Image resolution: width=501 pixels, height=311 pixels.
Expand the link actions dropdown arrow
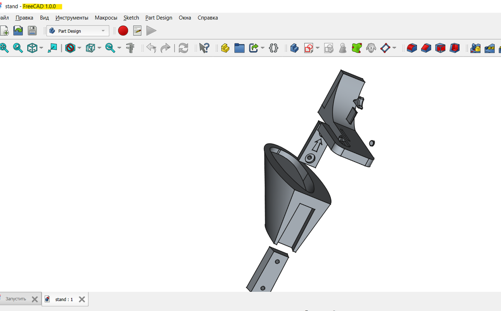[x=263, y=48]
